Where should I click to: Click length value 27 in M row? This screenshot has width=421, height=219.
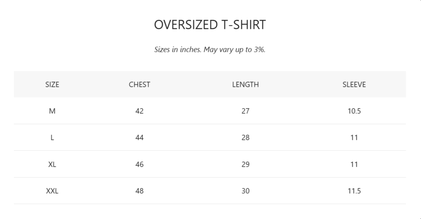pyautogui.click(x=245, y=111)
